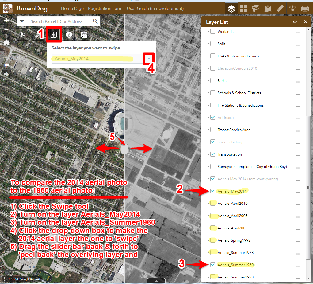This screenshot has height=284, width=313.
Task: Open the Print tool
Action: point(305,8)
